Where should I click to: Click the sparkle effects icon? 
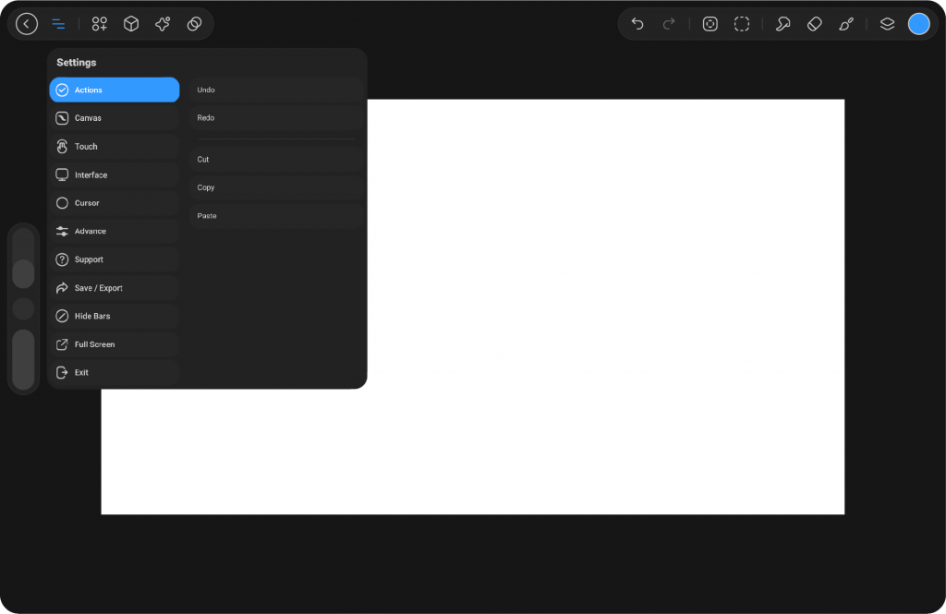pos(163,24)
